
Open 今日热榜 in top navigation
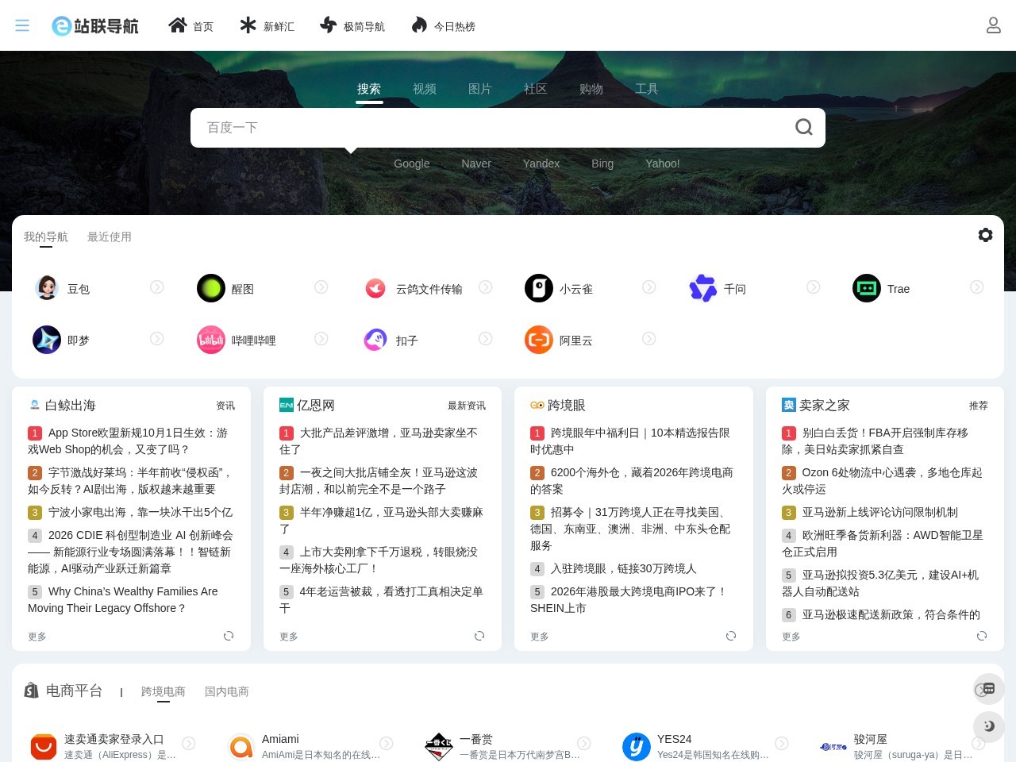pos(443,26)
